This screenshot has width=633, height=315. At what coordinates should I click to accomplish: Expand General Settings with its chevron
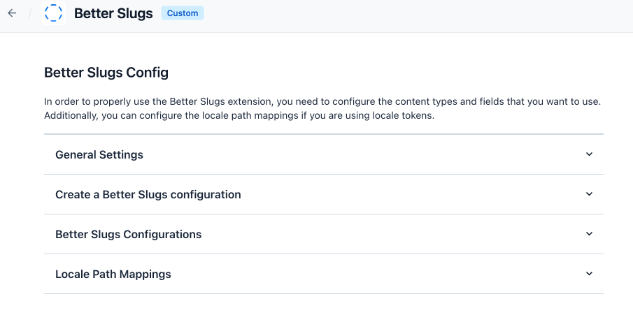[589, 154]
